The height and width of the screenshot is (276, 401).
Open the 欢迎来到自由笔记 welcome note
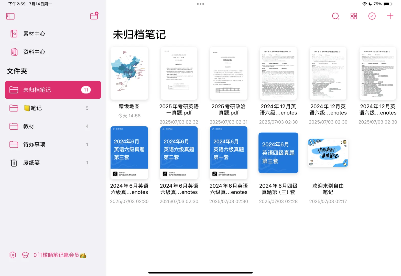(x=328, y=153)
